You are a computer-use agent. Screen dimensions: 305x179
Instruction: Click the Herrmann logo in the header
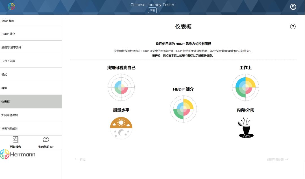click(11, 6)
